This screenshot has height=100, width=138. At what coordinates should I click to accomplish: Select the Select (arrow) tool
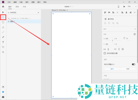(x=3, y=12)
